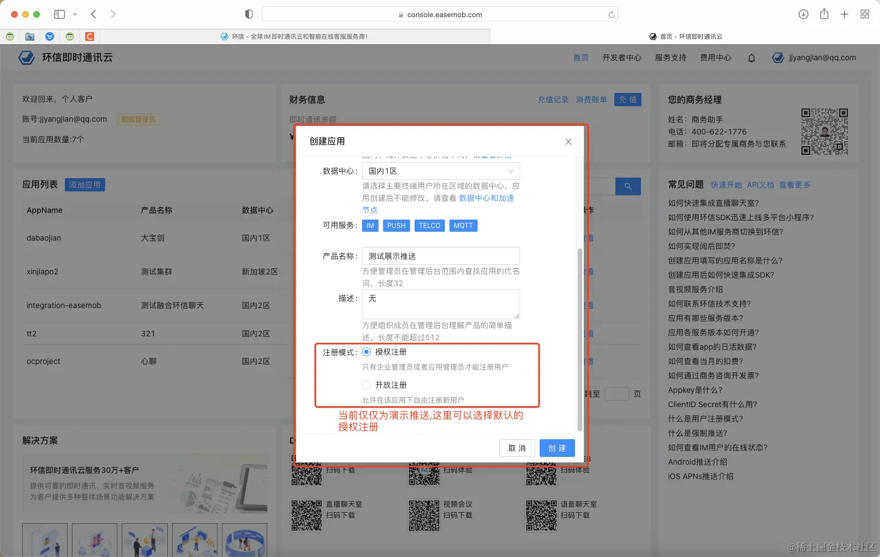Click the 语音聊天室 QR code
Viewport: 880px width, 557px height.
541,516
